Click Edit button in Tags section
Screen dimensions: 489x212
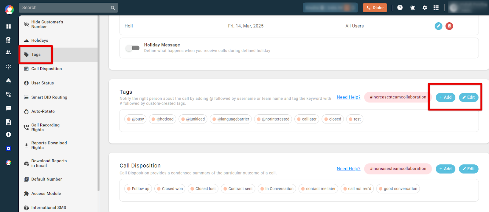tap(469, 97)
